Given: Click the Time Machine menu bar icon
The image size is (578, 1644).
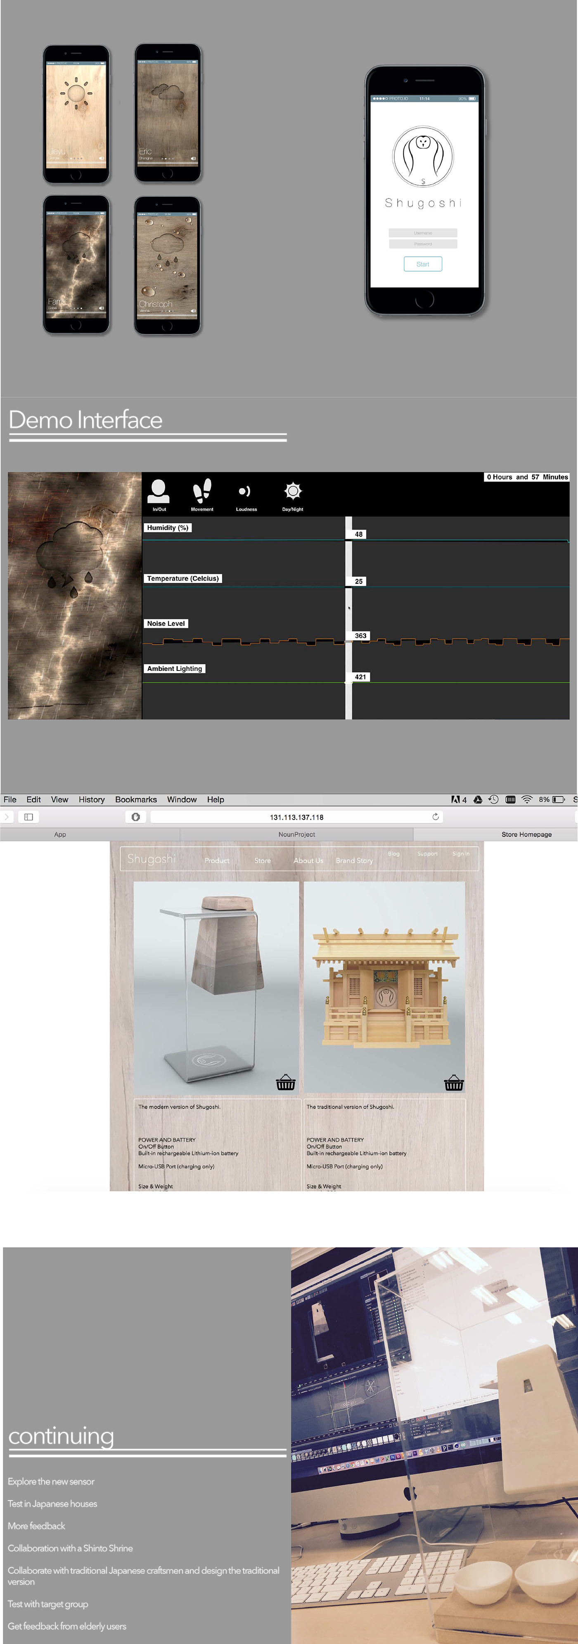Looking at the screenshot, I should pos(493,799).
